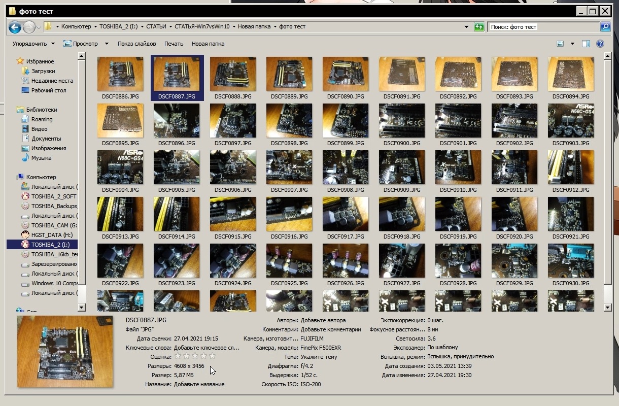619x406 pixels.
Task: Expand СТАТЬИ breadcrumb arrow
Action: (x=170, y=26)
